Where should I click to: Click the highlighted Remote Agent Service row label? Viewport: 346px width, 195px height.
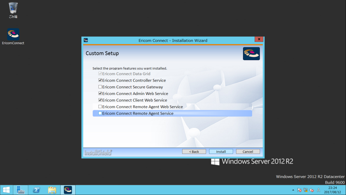pos(138,113)
